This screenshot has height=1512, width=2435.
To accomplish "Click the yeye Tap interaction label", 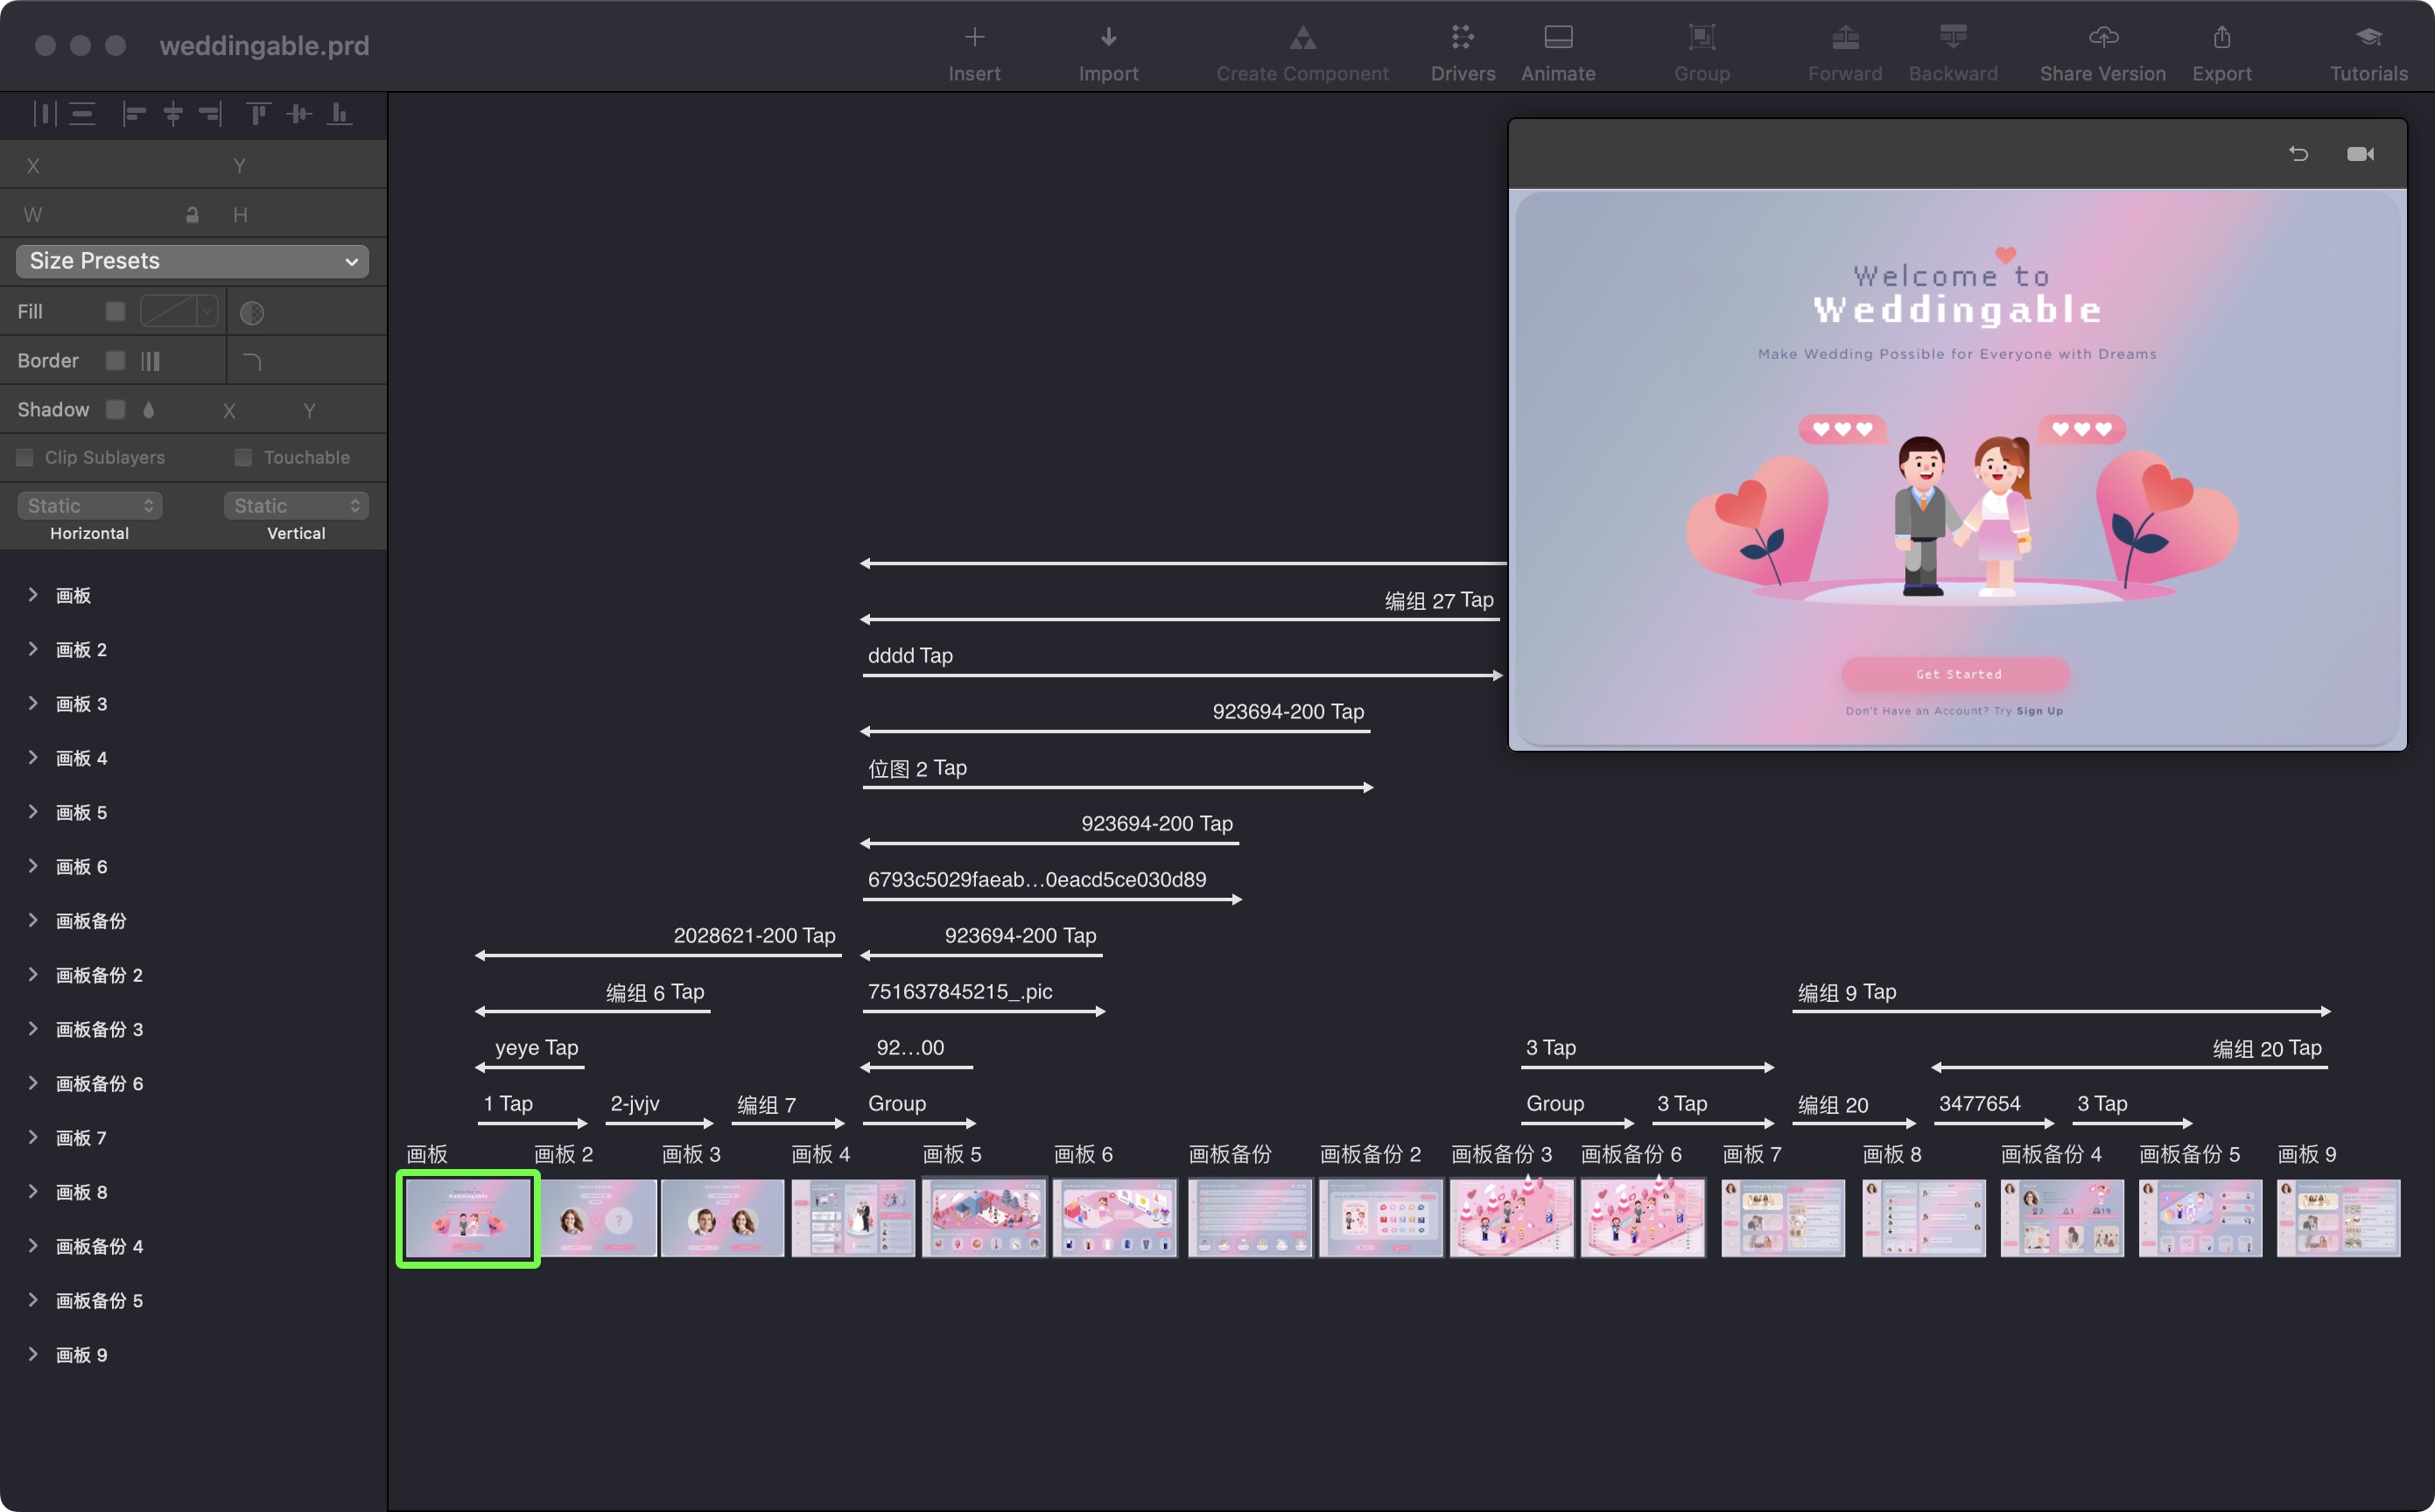I will coord(536,1048).
